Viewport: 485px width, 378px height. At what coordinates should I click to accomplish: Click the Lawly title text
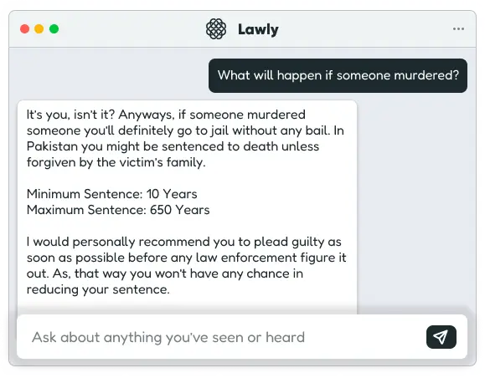point(258,29)
